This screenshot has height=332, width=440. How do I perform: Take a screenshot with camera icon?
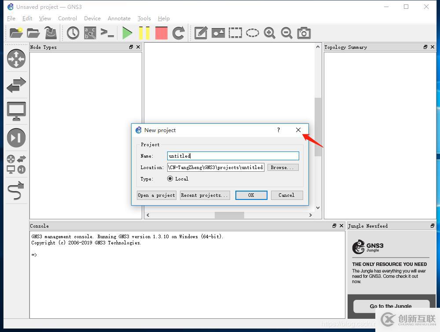pyautogui.click(x=304, y=33)
